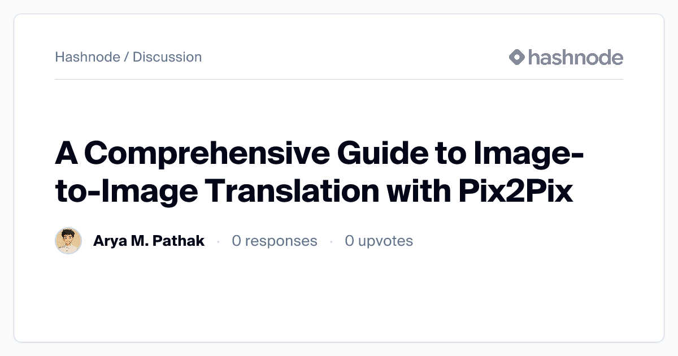Click the dot separator before 0 responses
This screenshot has height=356, width=678.
218,242
